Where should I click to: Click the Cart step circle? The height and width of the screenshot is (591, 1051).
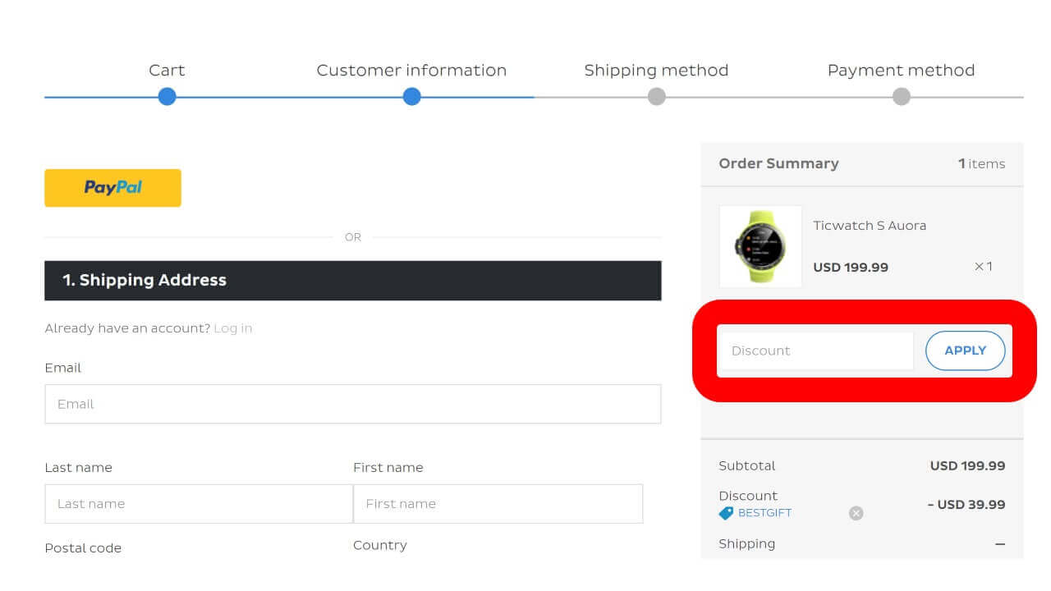pyautogui.click(x=167, y=97)
